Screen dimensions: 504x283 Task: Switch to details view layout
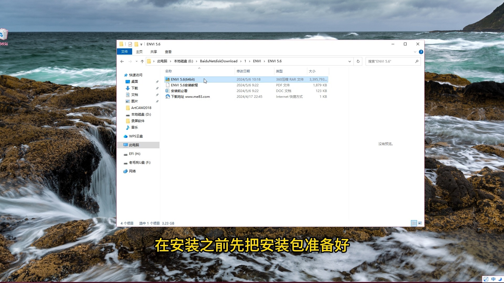(x=414, y=223)
